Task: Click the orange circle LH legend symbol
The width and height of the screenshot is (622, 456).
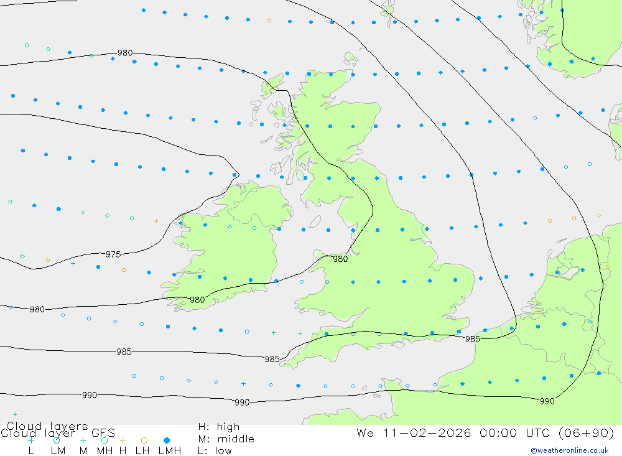Action: click(144, 440)
